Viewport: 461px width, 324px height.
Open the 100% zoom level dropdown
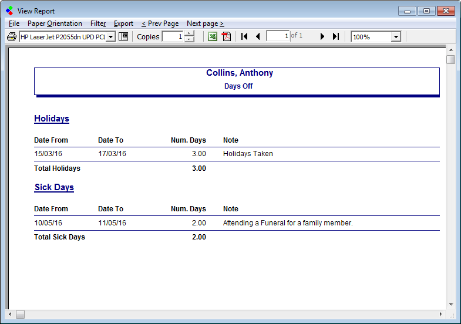(x=395, y=37)
